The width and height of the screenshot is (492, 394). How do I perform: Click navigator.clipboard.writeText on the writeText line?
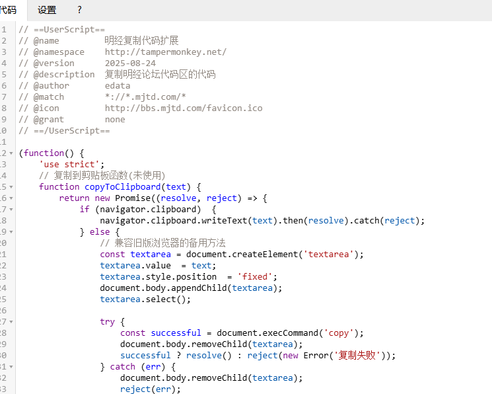pyautogui.click(x=174, y=221)
